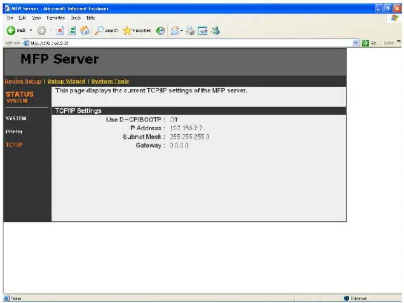Click the Back arrow button
404x303 pixels.
[16, 30]
